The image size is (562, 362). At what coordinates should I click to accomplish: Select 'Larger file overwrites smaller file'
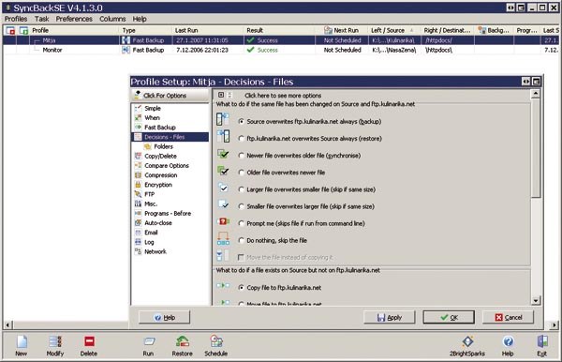(x=242, y=189)
